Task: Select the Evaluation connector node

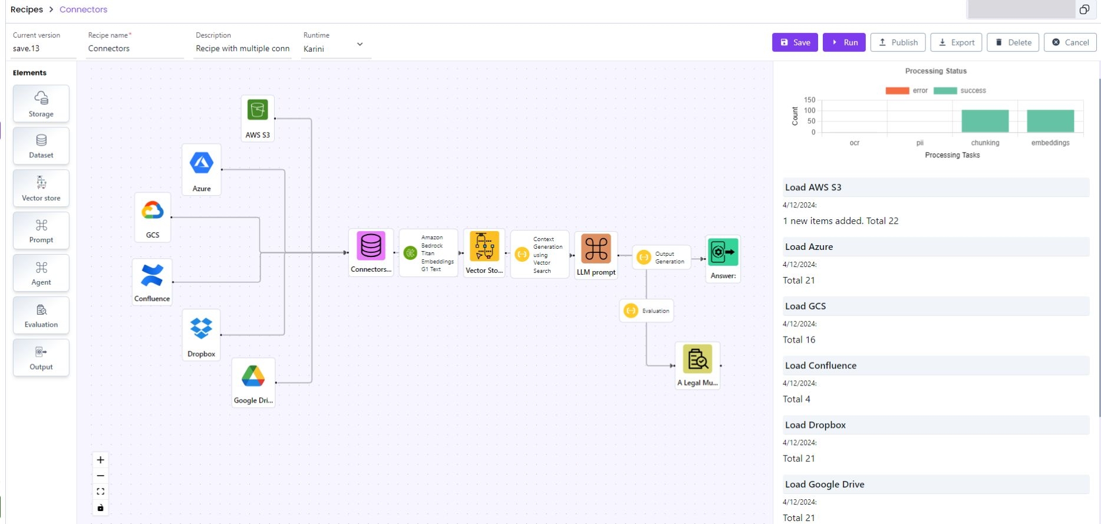Action: 647,311
